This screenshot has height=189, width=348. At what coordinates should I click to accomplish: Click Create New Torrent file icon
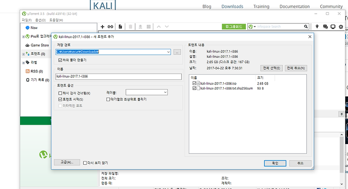120,27
